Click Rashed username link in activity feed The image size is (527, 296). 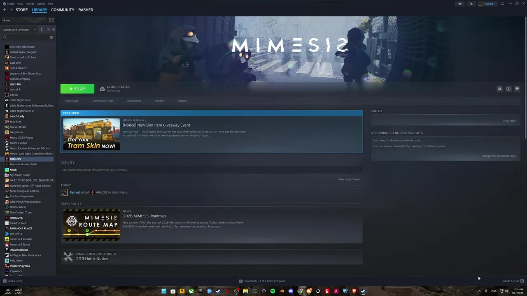click(x=75, y=192)
